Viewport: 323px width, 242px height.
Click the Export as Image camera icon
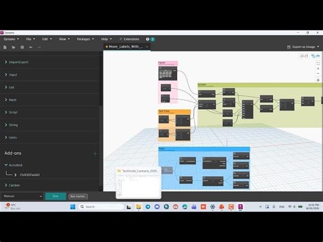pos(289,47)
